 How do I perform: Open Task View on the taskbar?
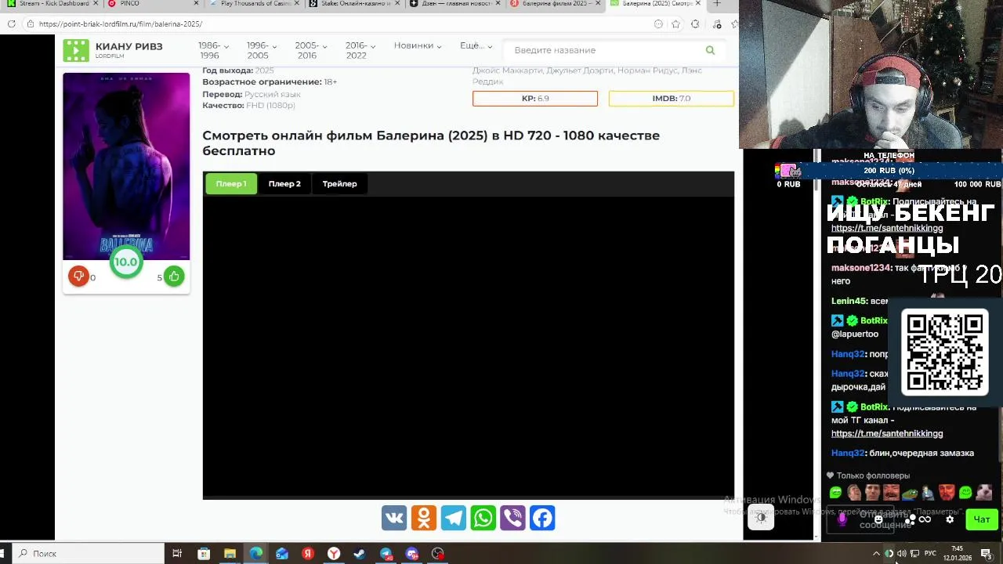[x=177, y=554]
